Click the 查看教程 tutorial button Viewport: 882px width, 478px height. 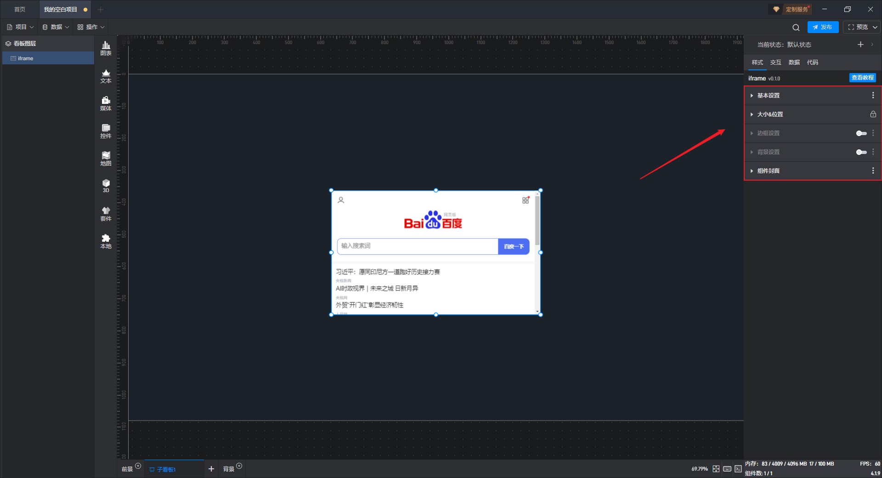click(862, 78)
